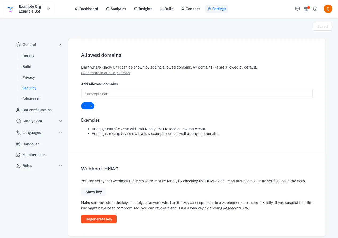Collapse the General section chevron
The width and height of the screenshot is (338, 238).
tap(61, 45)
